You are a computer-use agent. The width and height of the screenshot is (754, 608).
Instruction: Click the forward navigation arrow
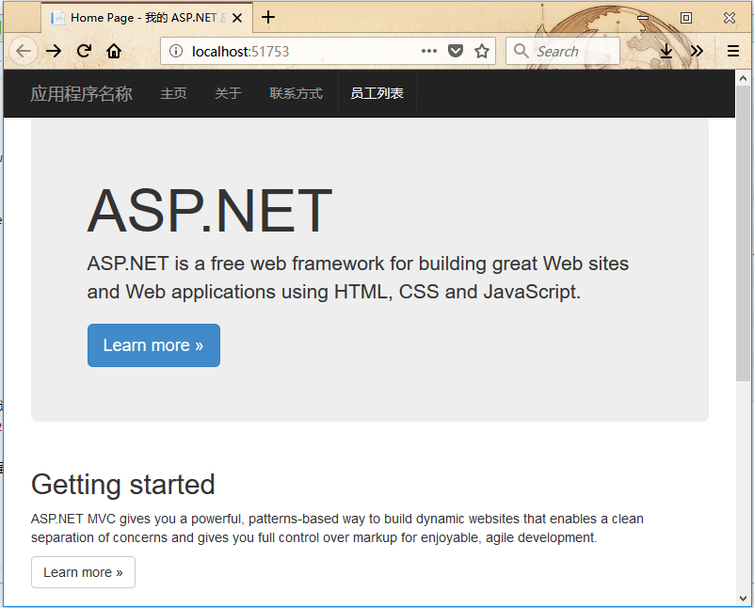click(x=55, y=51)
